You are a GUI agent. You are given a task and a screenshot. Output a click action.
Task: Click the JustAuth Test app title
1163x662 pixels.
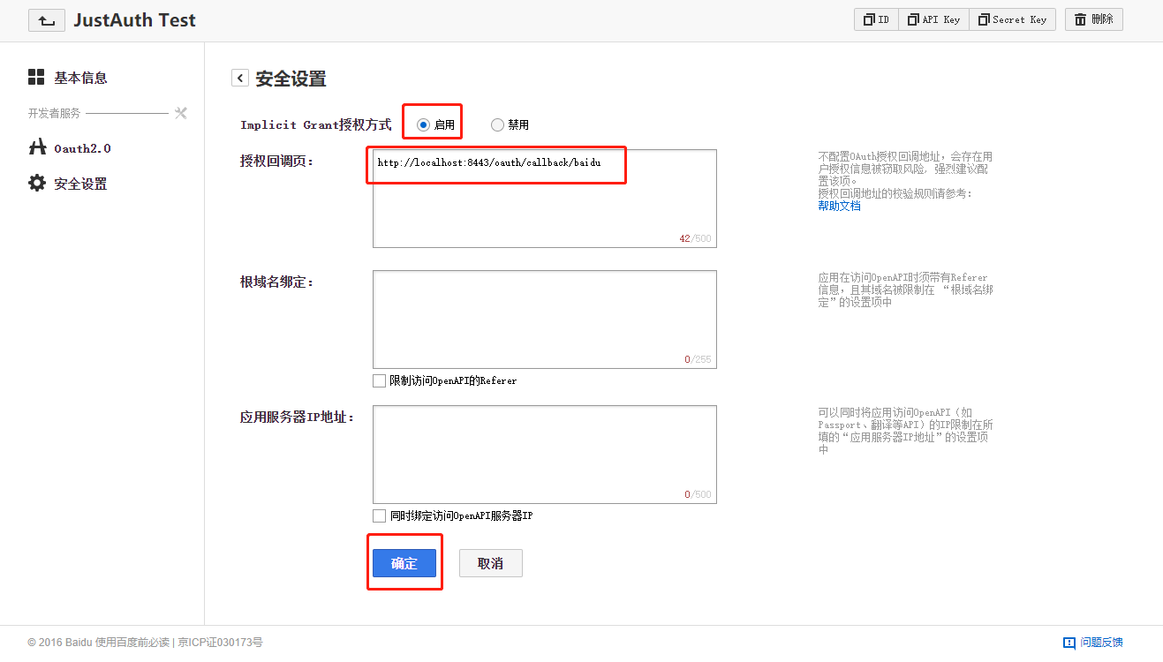click(135, 19)
